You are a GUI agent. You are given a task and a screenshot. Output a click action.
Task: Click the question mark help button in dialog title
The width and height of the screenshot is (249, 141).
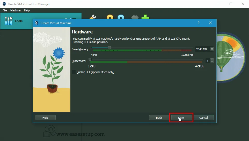pyautogui.click(x=199, y=23)
